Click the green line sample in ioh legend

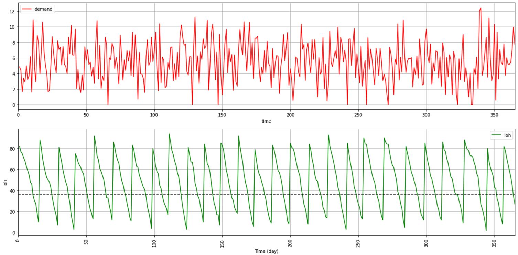496,135
